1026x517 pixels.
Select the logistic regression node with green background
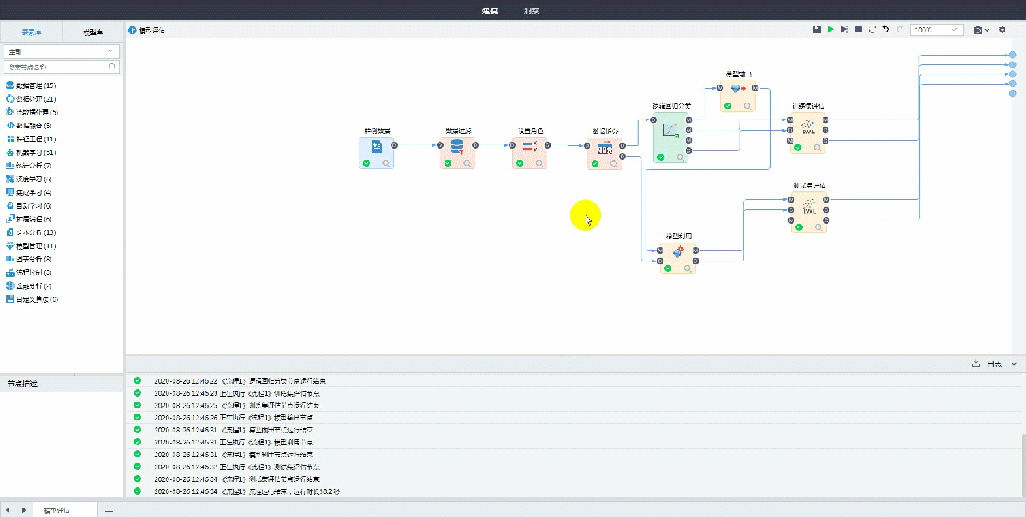point(671,136)
